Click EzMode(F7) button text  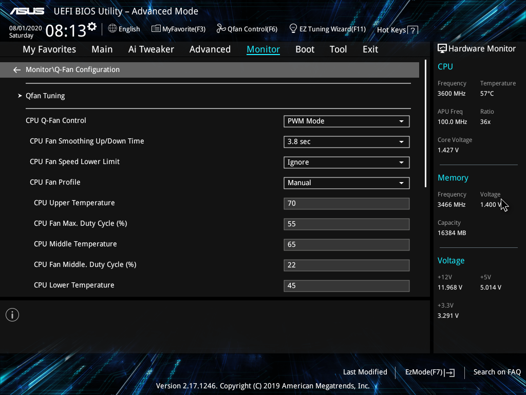coord(424,372)
